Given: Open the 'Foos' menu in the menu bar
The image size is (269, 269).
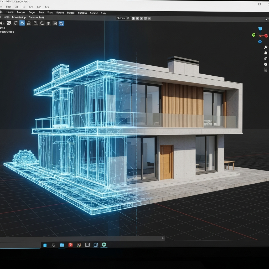Looking at the screenshot, I should pos(50,13).
